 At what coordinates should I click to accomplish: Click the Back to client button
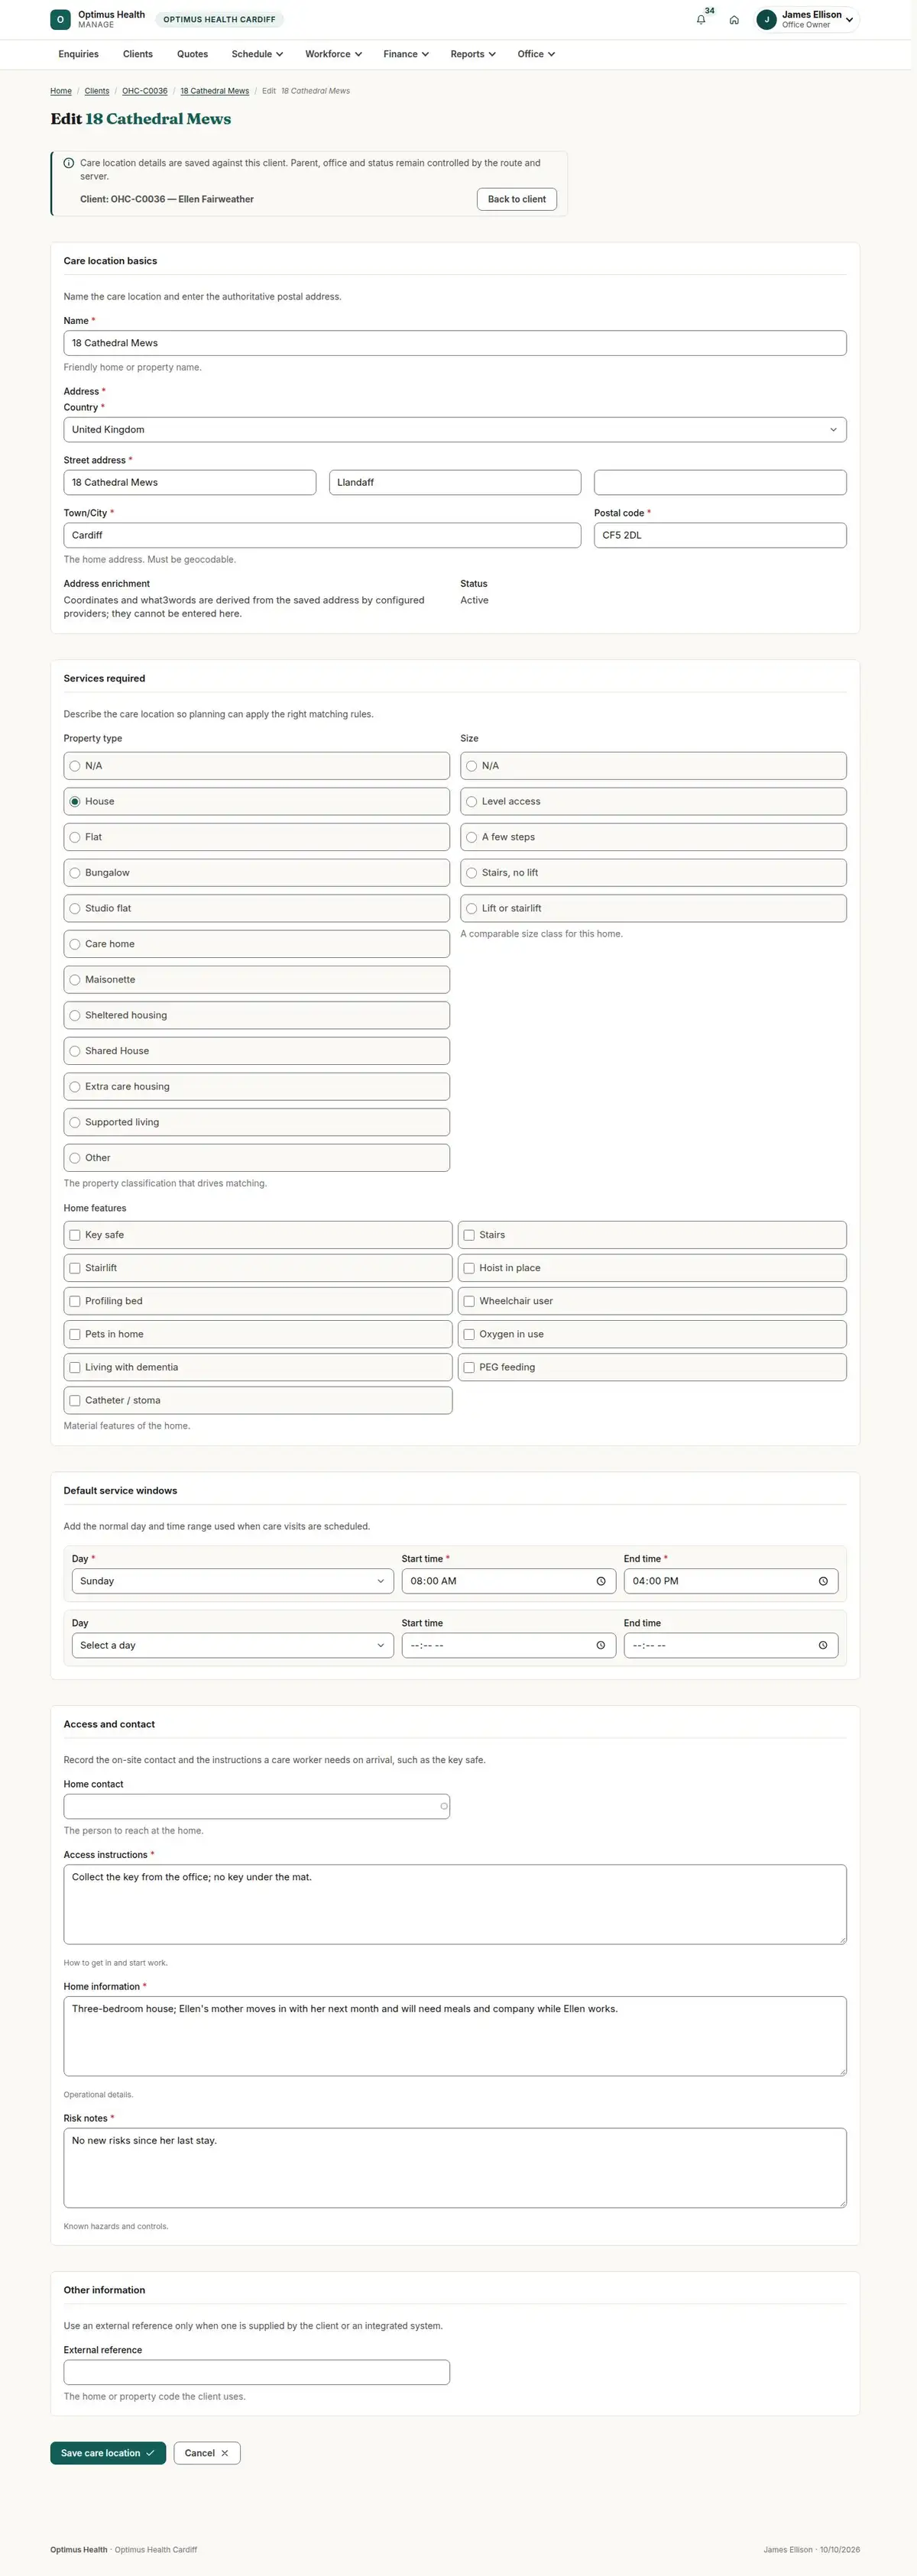tap(517, 199)
